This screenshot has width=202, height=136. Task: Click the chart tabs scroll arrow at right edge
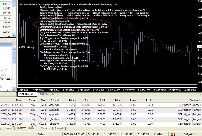pyautogui.click(x=200, y=95)
